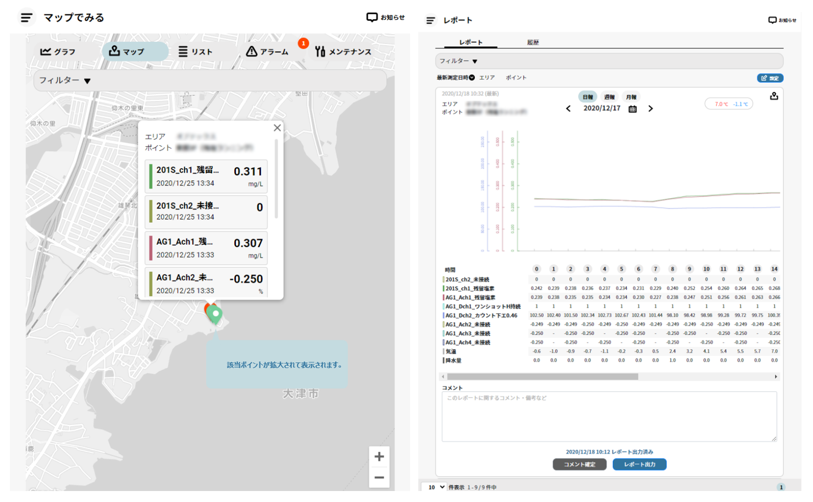Click the コメント確定 button
The image size is (813, 502).
tap(579, 465)
